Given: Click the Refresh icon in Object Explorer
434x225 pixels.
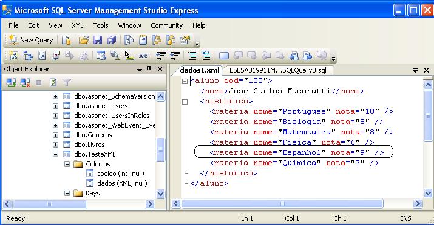Looking at the screenshot, I should tap(53, 82).
